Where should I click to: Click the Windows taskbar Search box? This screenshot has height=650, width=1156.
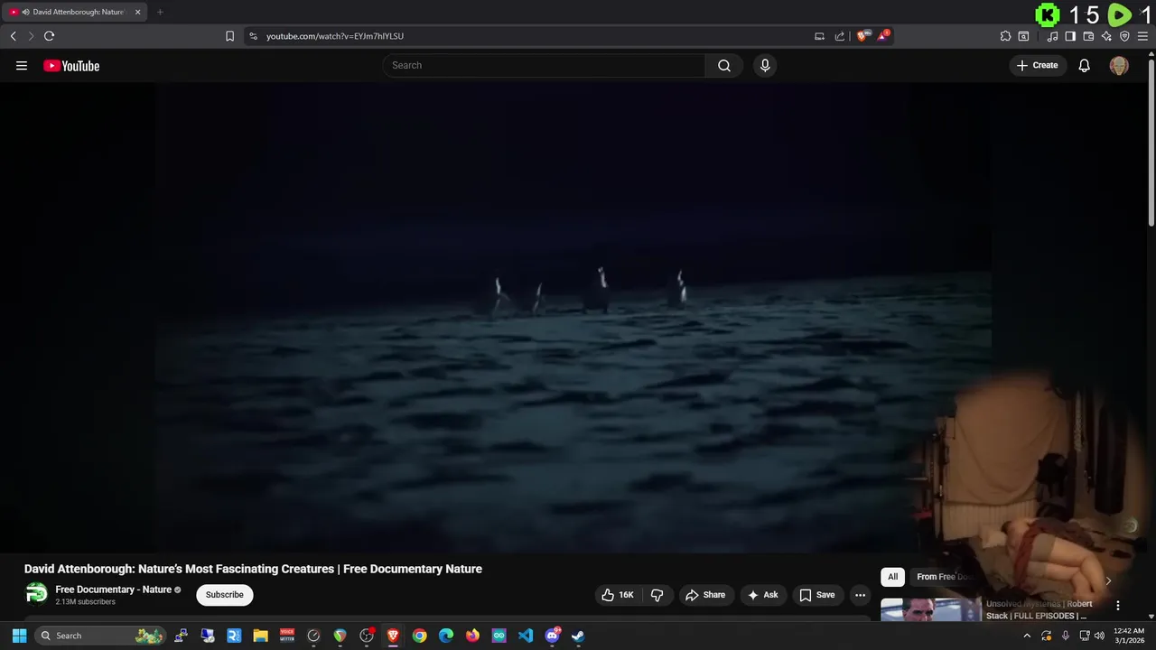(100, 636)
